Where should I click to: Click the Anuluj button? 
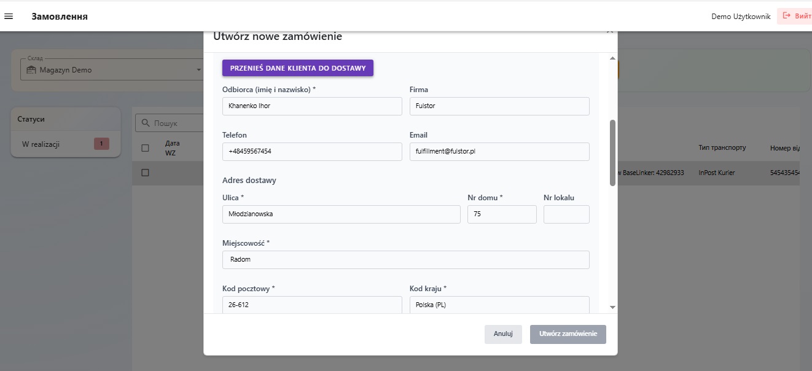pyautogui.click(x=503, y=334)
